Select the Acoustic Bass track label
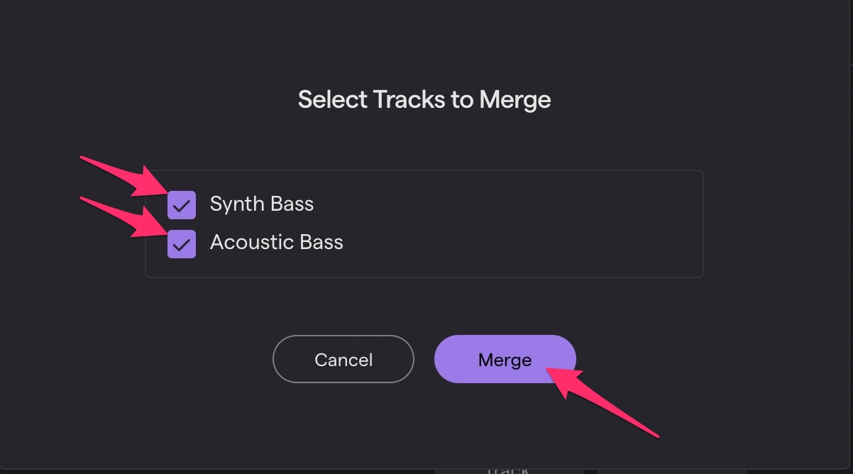This screenshot has width=853, height=474. point(277,243)
